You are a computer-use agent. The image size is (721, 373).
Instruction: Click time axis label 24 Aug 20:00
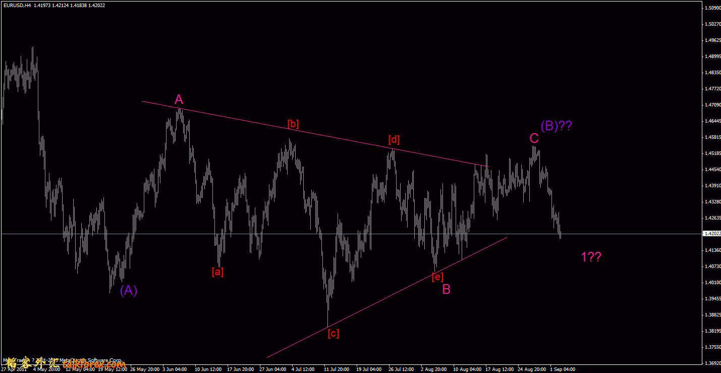[532, 369]
